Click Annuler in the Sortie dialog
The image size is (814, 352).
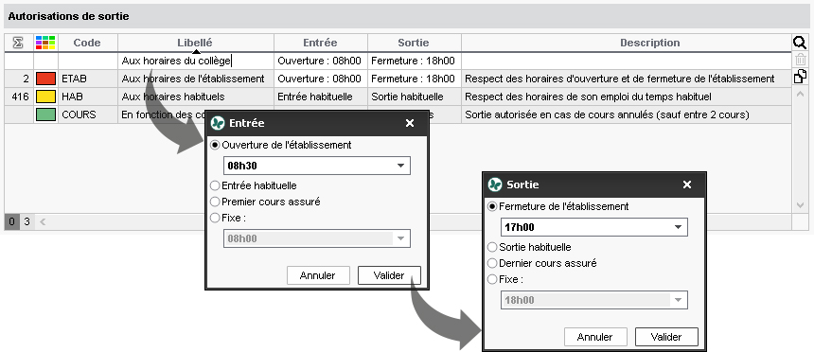(595, 337)
